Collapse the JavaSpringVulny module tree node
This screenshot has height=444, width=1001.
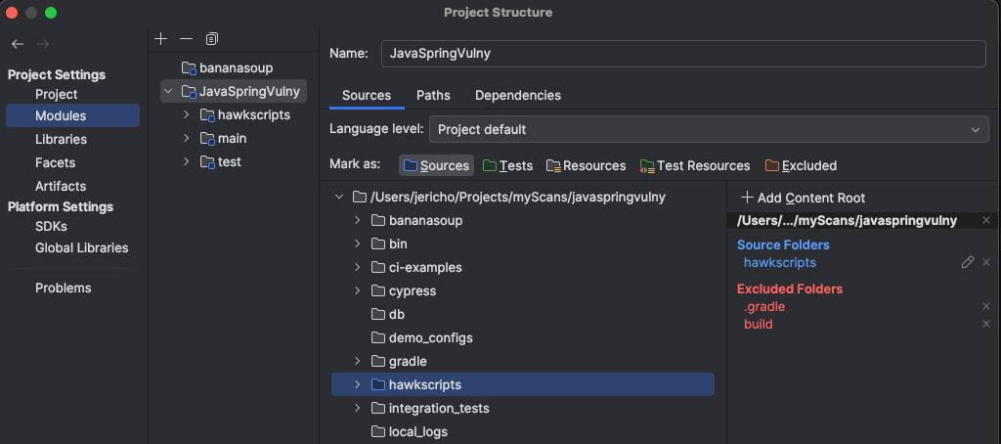click(168, 91)
